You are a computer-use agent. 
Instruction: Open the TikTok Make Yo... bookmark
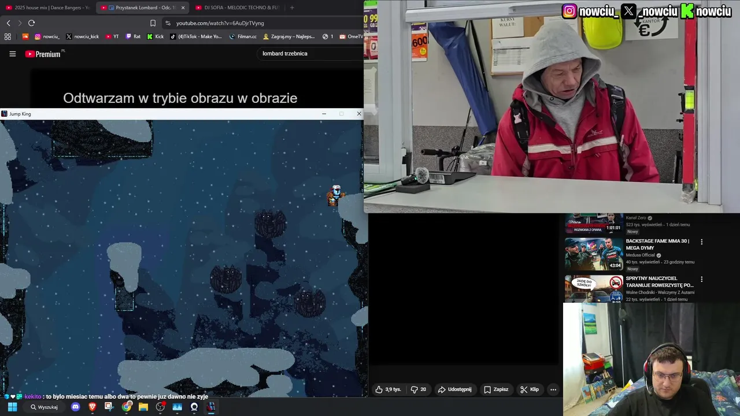pyautogui.click(x=196, y=36)
